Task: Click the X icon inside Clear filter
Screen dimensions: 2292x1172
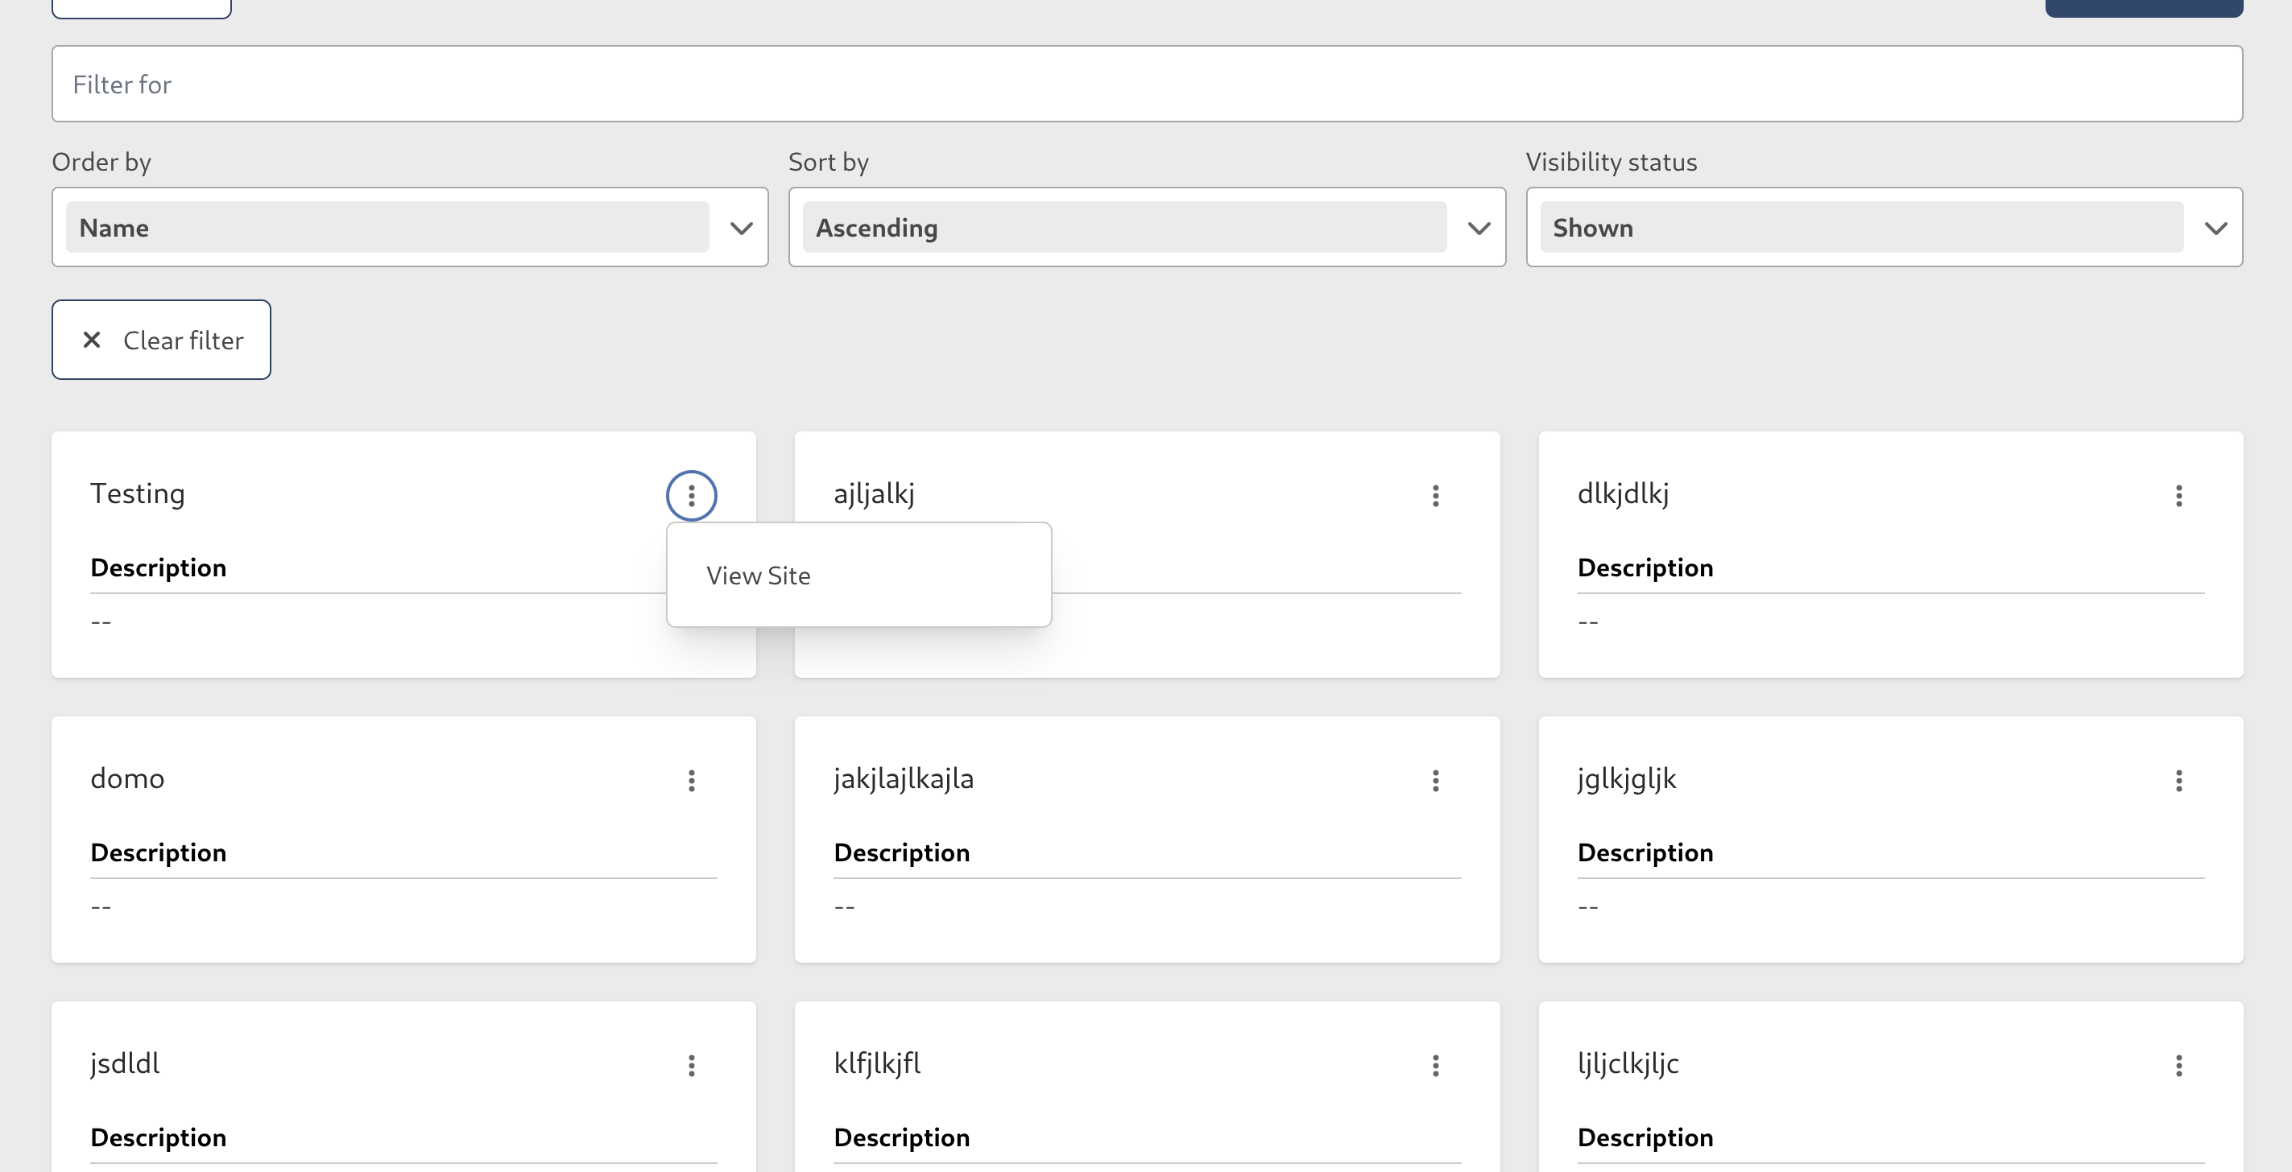Action: point(92,339)
